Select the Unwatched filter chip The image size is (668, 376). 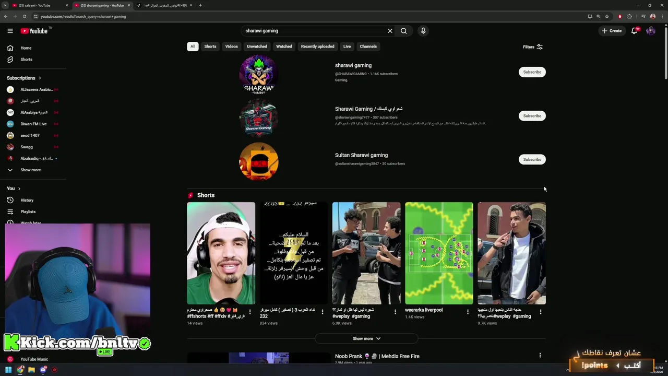pyautogui.click(x=257, y=46)
